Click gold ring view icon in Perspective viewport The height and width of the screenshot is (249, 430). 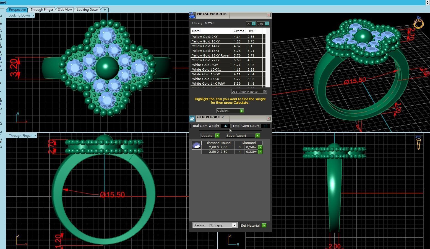pos(418,22)
